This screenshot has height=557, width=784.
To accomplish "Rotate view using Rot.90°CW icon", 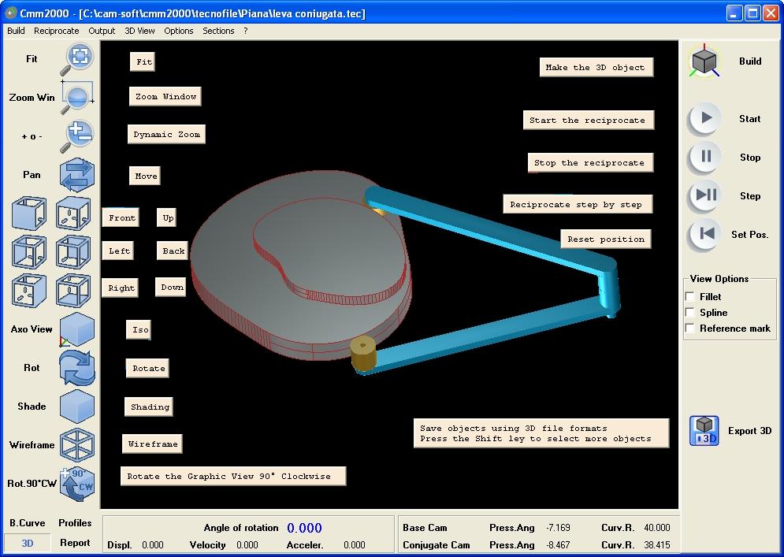I will click(x=77, y=484).
